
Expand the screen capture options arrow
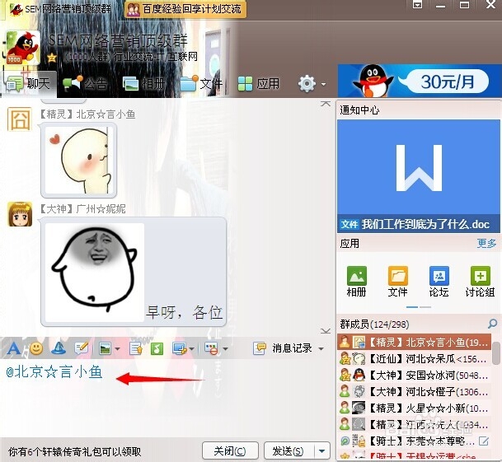[191, 349]
